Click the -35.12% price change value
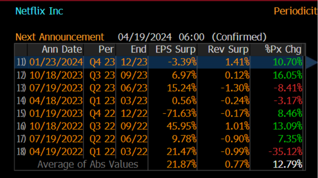Screen dimensions: 318x178 point(285,152)
